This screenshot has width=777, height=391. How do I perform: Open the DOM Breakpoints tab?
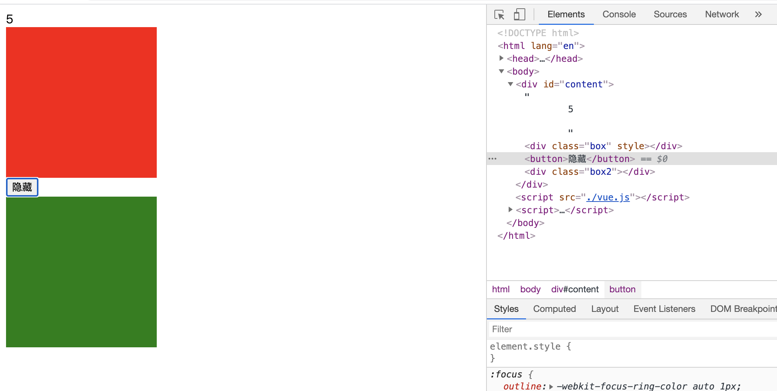(743, 309)
